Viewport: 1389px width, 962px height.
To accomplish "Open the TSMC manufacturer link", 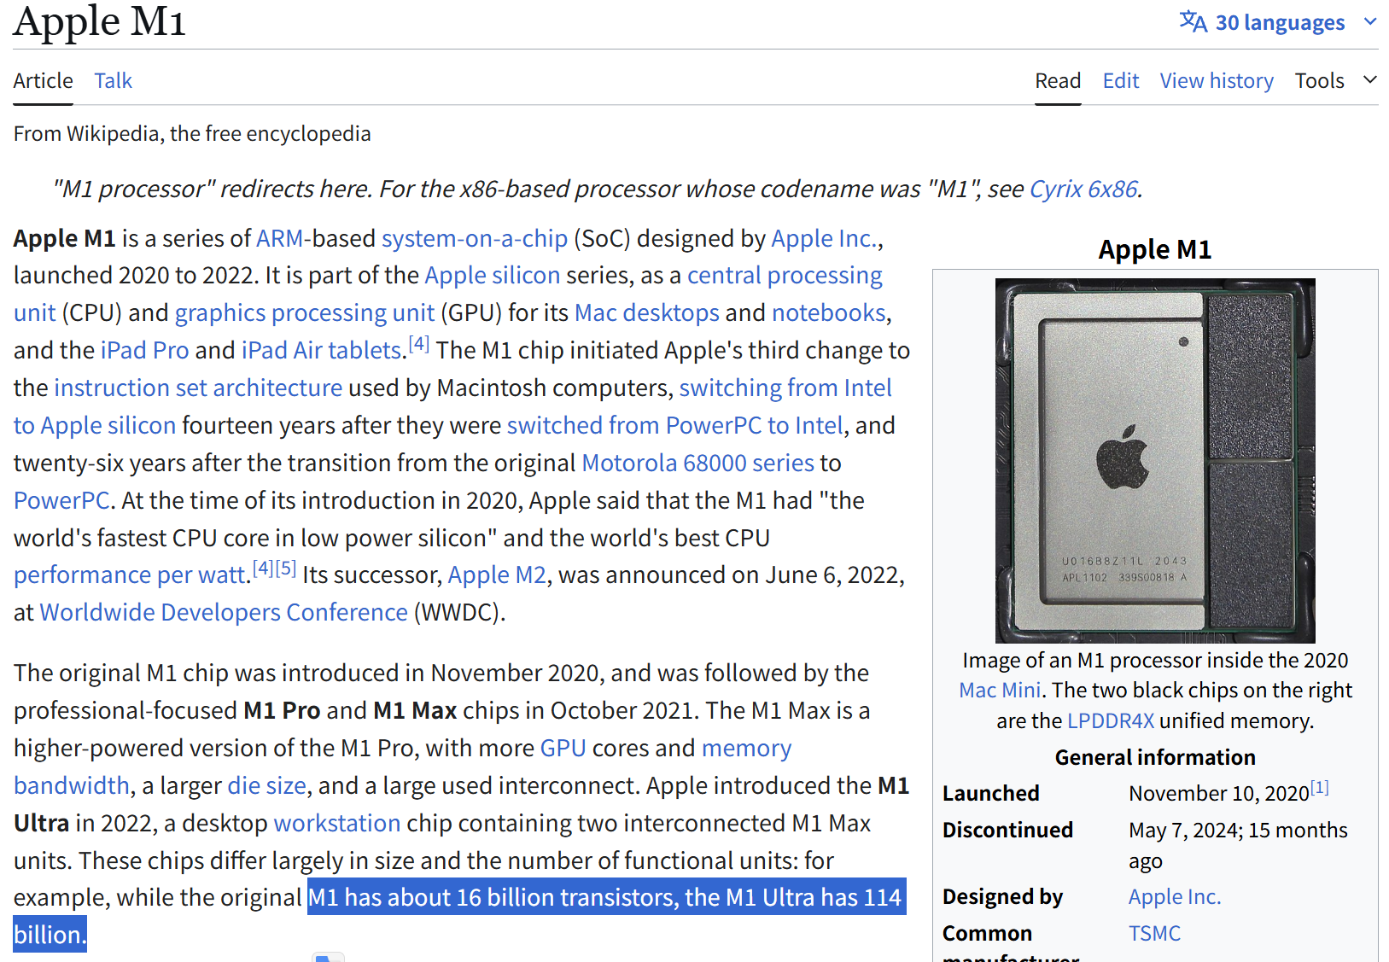I will coord(1154,933).
